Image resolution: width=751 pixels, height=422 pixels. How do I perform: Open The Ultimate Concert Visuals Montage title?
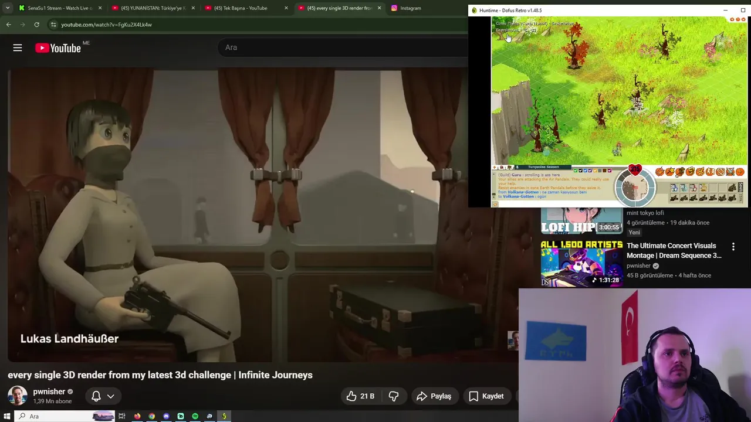[674, 250]
